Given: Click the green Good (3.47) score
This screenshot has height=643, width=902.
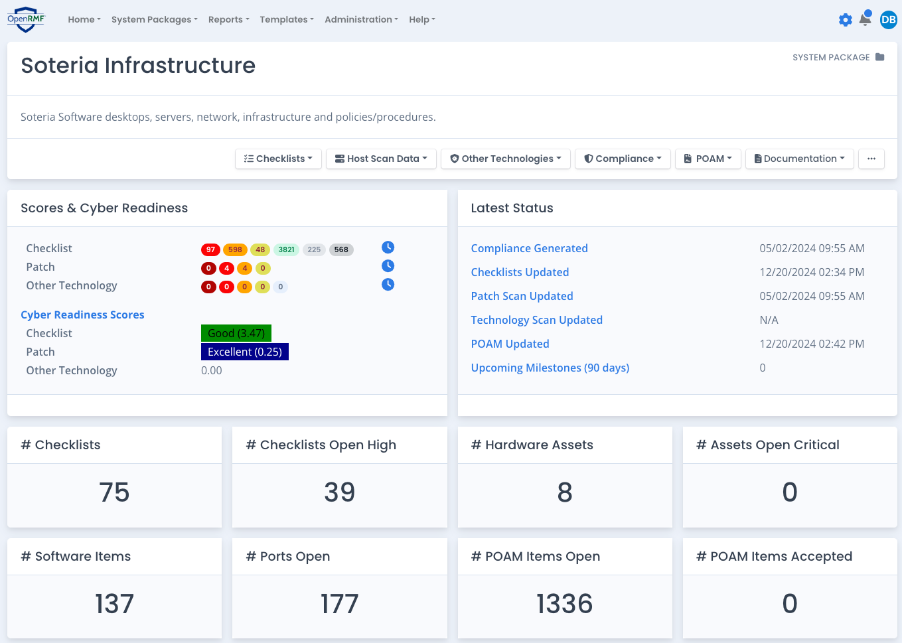Looking at the screenshot, I should (x=236, y=333).
